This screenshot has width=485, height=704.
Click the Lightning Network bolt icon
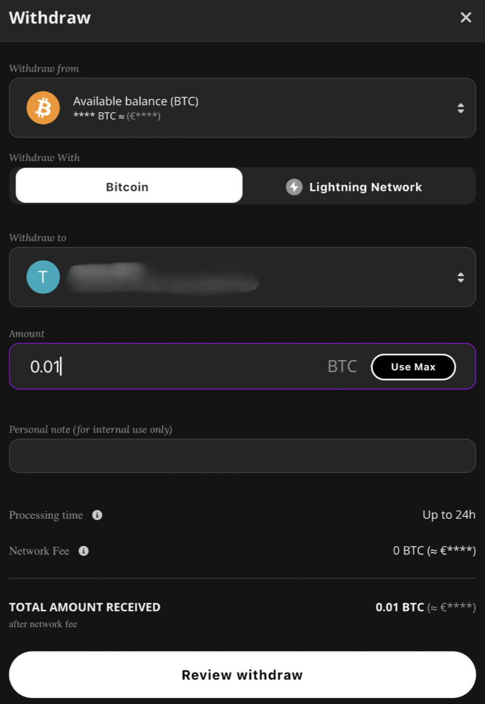point(294,187)
